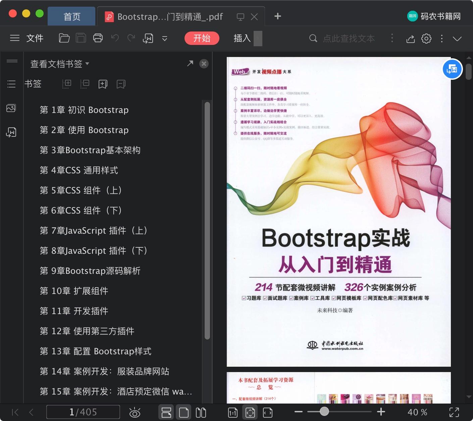This screenshot has width=473, height=421.
Task: Set zoom to actual size 1:1
Action: pyautogui.click(x=233, y=413)
